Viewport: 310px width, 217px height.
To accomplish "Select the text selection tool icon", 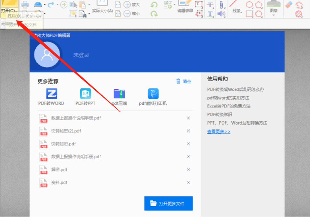I will click(x=73, y=5).
